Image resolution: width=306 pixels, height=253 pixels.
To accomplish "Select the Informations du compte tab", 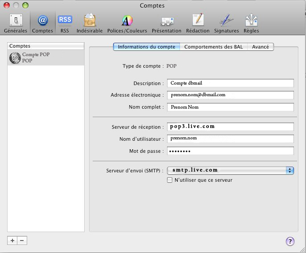I will 147,47.
